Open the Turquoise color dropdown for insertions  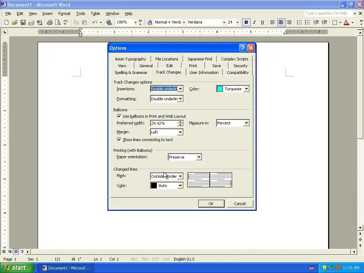point(247,89)
